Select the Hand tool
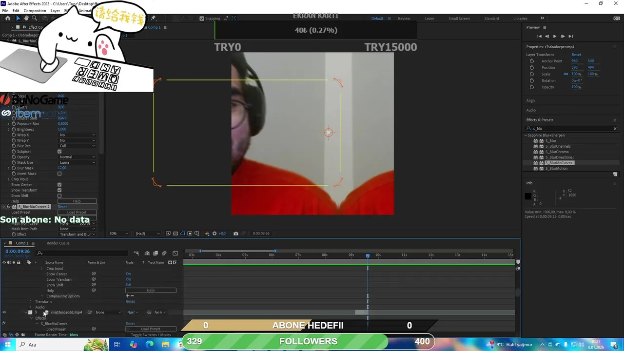The height and width of the screenshot is (351, 624). point(26,19)
